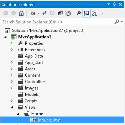Collapse the Views folder arrow
The width and height of the screenshot is (125, 125).
point(12,107)
